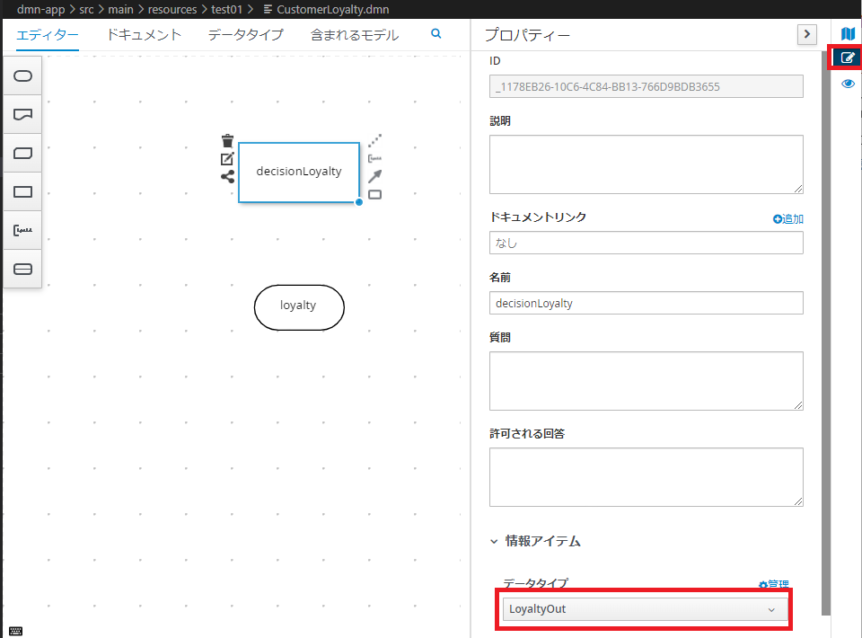Click test01 in the breadcrumb path
The image size is (862, 638).
pyautogui.click(x=226, y=9)
